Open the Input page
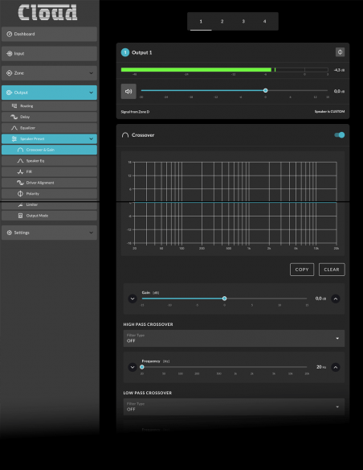Image resolution: width=363 pixels, height=470 pixels. pyautogui.click(x=49, y=53)
